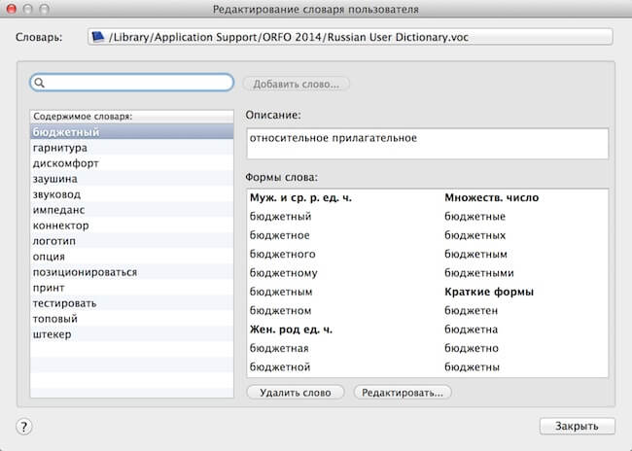Click word form бюджетном

pyautogui.click(x=281, y=311)
